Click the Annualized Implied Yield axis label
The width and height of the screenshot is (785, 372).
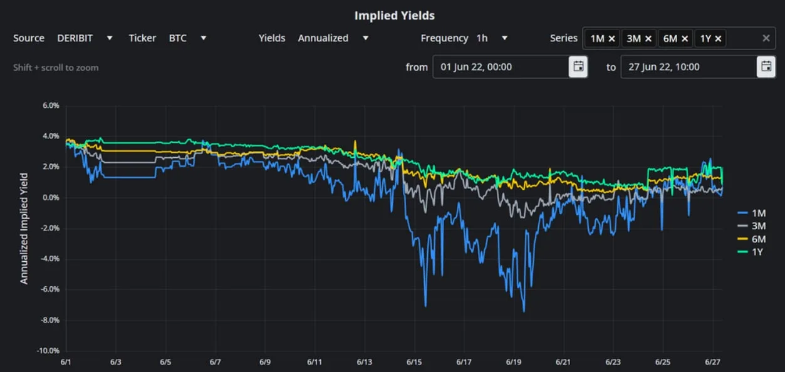pyautogui.click(x=24, y=229)
